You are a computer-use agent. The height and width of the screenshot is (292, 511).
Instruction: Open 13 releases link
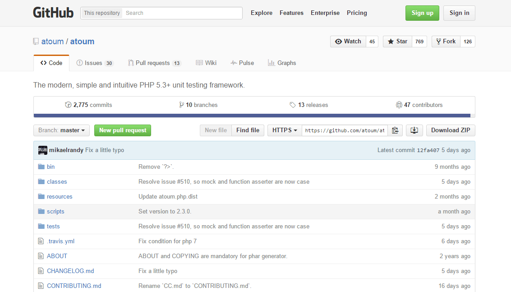[309, 105]
